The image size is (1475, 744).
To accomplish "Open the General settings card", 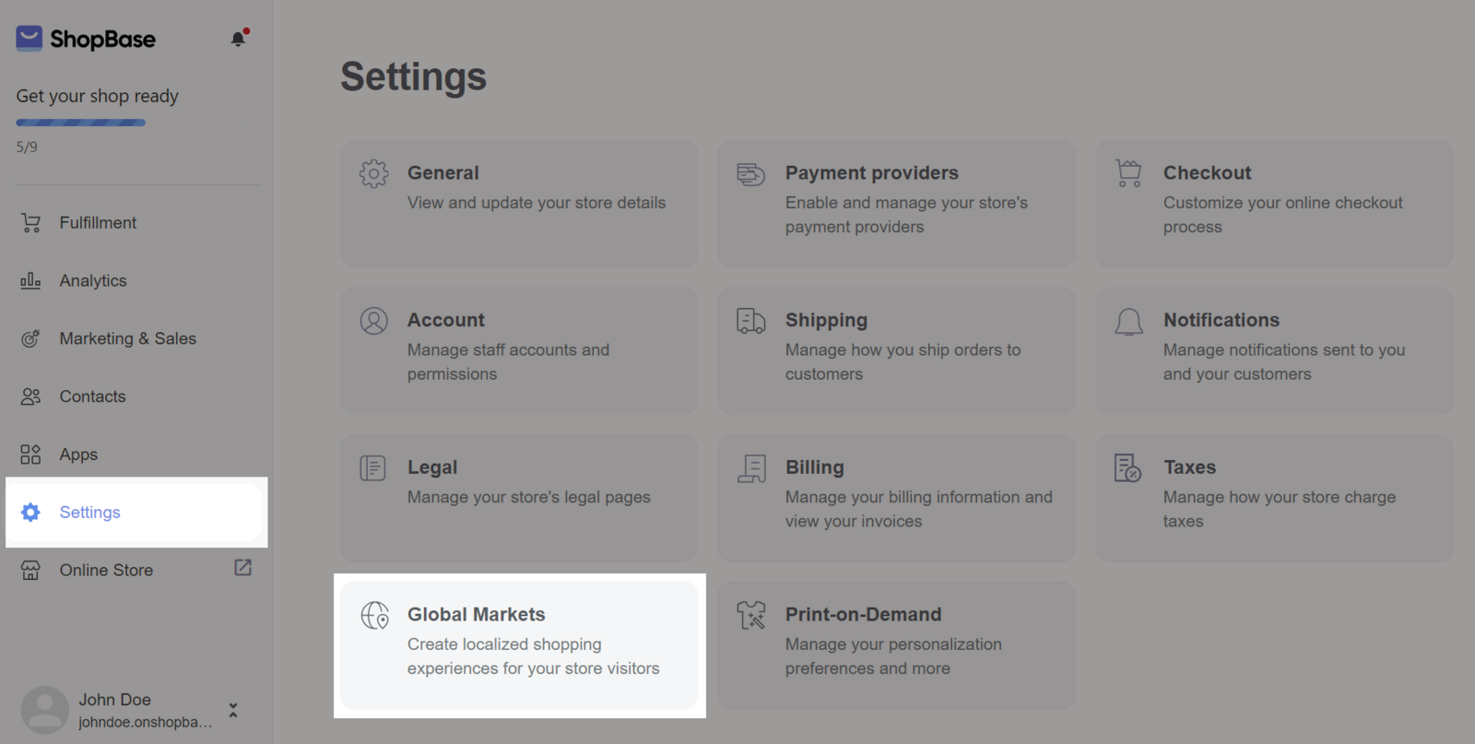I will [518, 203].
